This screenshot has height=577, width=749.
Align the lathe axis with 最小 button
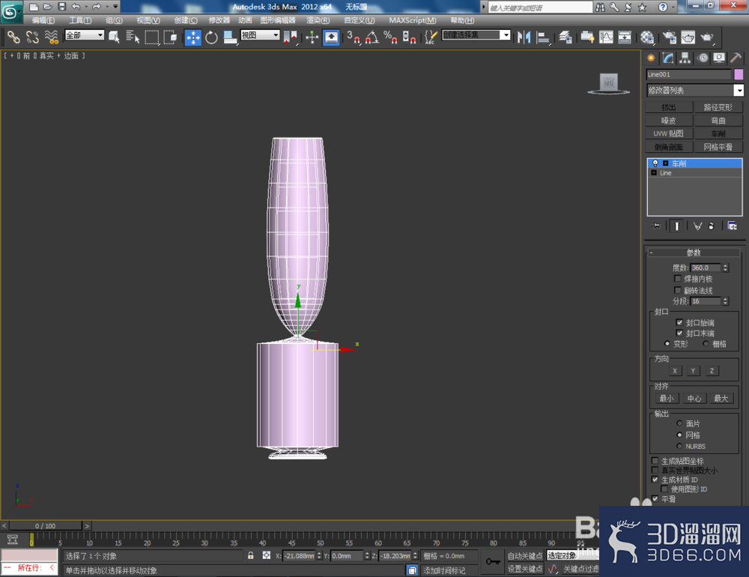pyautogui.click(x=667, y=399)
